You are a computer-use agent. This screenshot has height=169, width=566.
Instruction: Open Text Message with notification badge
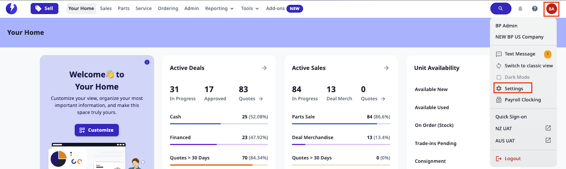click(x=520, y=54)
